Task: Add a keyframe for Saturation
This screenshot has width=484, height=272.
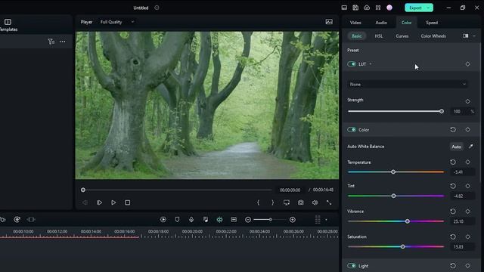Action: point(467,236)
